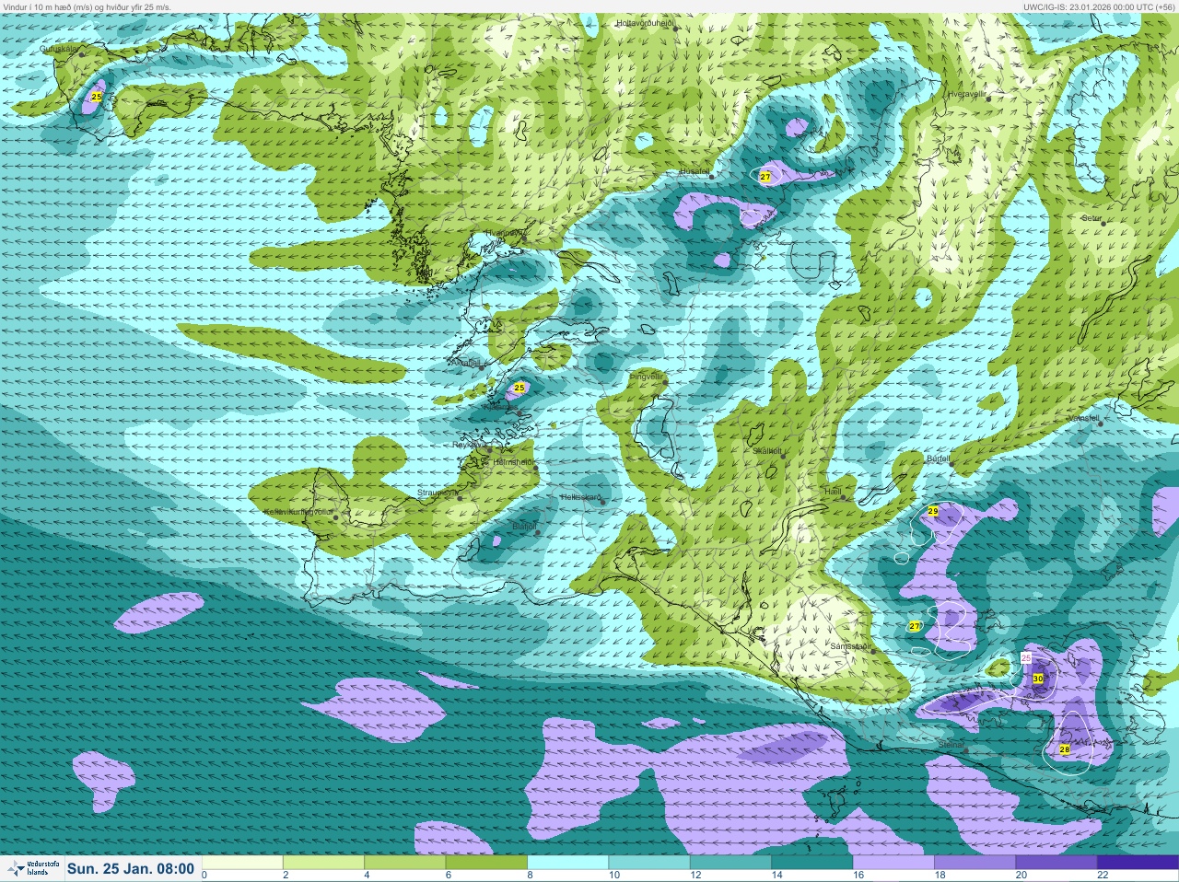Click the Veðurstofa Íslands logo
1179x882 pixels.
(x=32, y=868)
